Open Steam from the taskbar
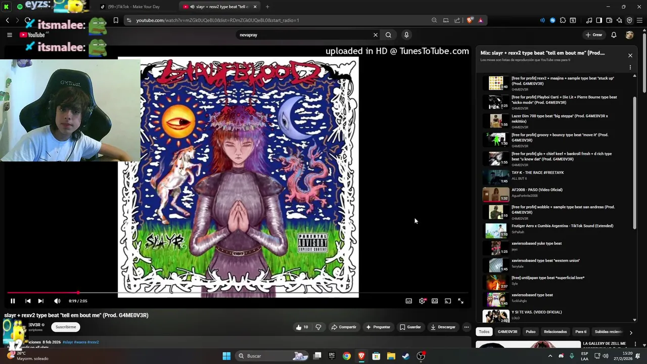The height and width of the screenshot is (364, 647). click(406, 356)
